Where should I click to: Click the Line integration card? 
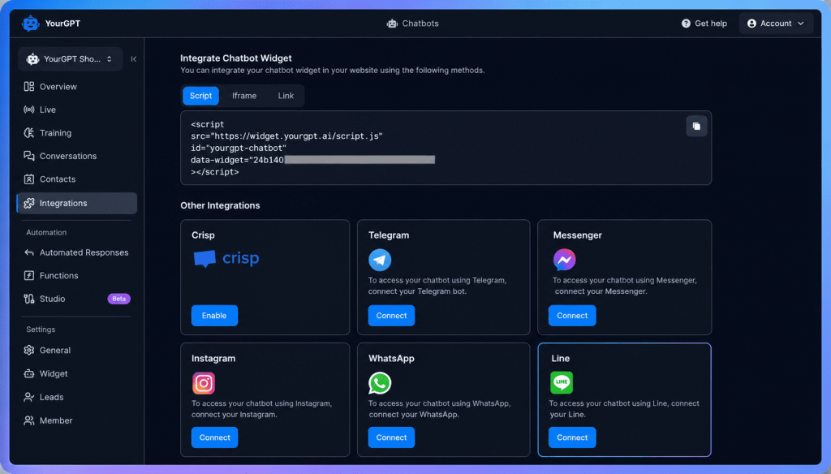point(624,400)
